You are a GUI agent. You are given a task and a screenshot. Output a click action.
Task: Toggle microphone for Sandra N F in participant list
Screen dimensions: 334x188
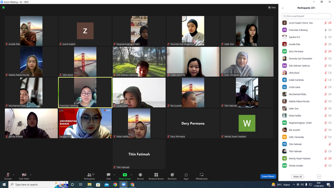pyautogui.click(x=326, y=37)
